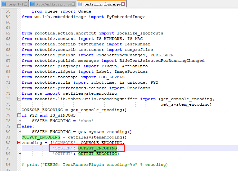
Task: Click 'get_console_encoding,' on line 74
Action: pyautogui.click(x=188, y=99)
